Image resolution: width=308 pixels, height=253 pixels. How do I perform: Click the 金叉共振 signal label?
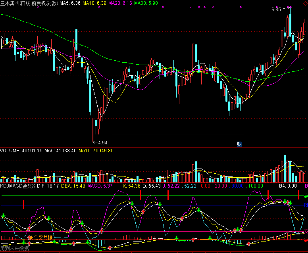(x=43, y=238)
